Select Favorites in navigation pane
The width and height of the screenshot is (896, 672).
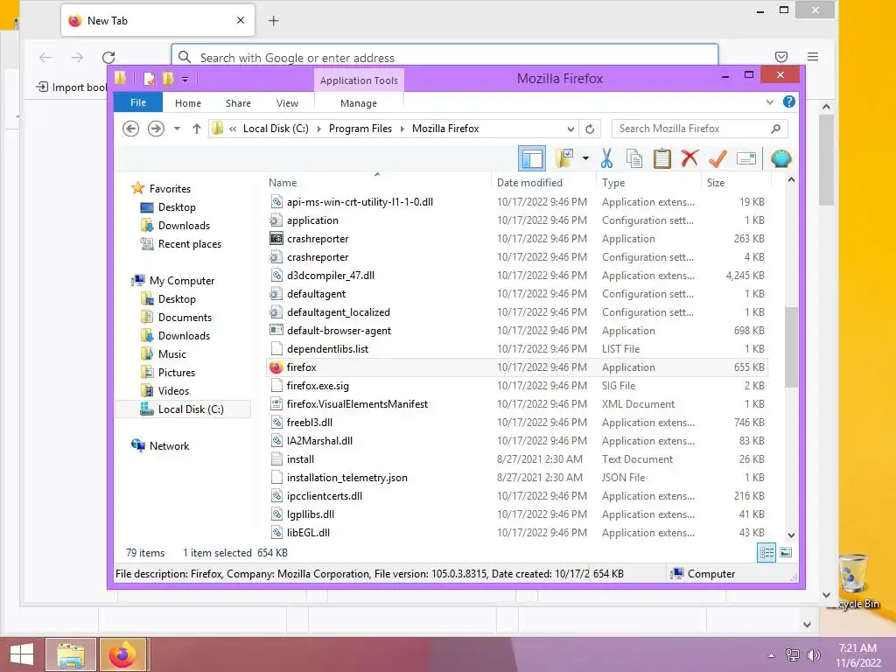pos(170,189)
